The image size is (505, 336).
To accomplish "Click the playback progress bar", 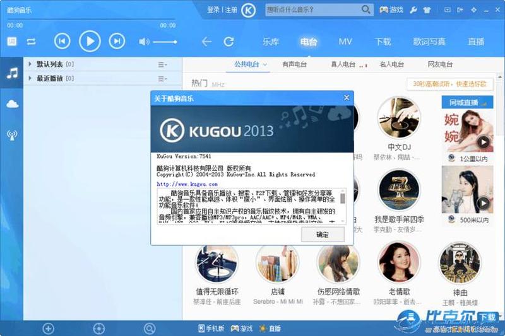I will [91, 20].
